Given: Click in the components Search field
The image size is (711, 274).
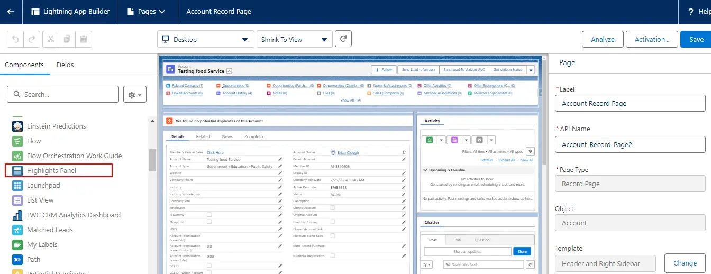Looking at the screenshot, I should pos(63,94).
